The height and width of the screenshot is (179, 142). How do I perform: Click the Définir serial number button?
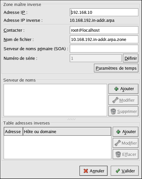click(130, 58)
